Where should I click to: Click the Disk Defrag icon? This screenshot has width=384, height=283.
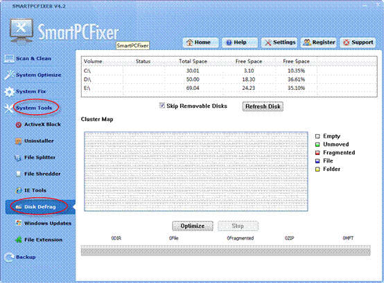(x=19, y=207)
